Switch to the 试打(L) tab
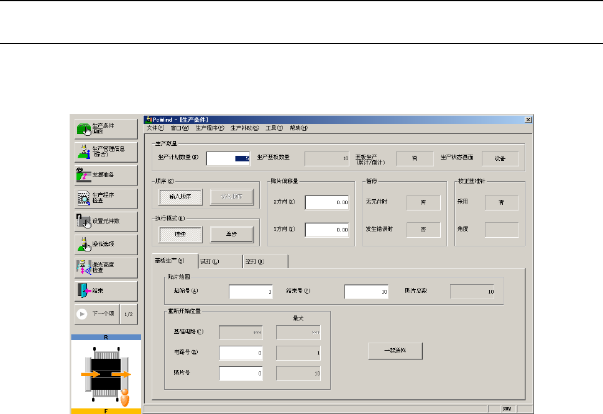603x414 pixels. pyautogui.click(x=220, y=261)
